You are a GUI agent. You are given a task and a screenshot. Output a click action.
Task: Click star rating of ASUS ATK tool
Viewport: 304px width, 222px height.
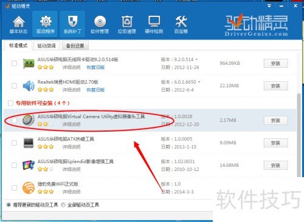(x=46, y=147)
